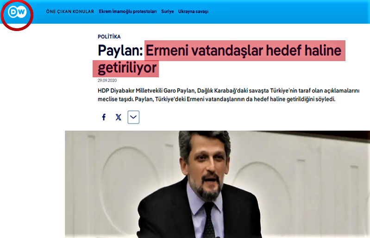This screenshot has height=238, width=370.
Task: Open the Ukrayna savaşı topic
Action: coord(193,12)
